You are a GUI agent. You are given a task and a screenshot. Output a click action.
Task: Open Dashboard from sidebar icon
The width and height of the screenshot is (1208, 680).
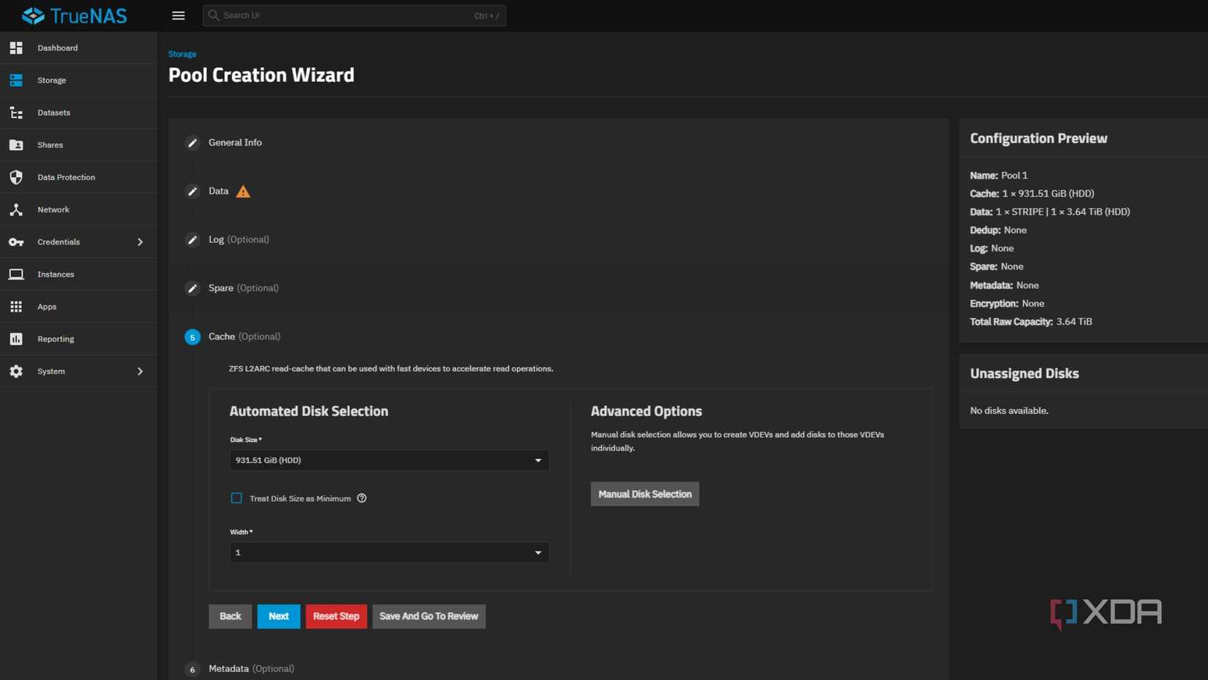click(x=16, y=48)
